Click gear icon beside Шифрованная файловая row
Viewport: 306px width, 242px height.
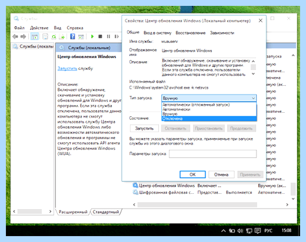[135, 192]
